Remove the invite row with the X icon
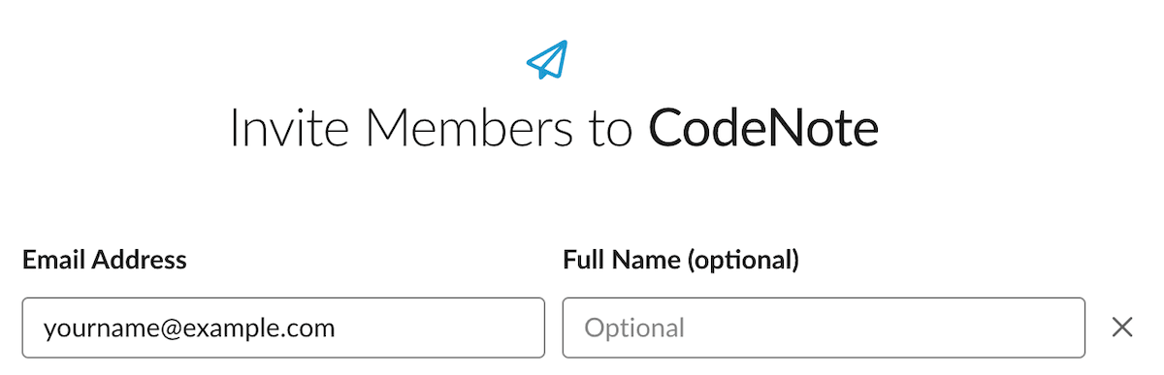This screenshot has height=375, width=1164. [1122, 328]
